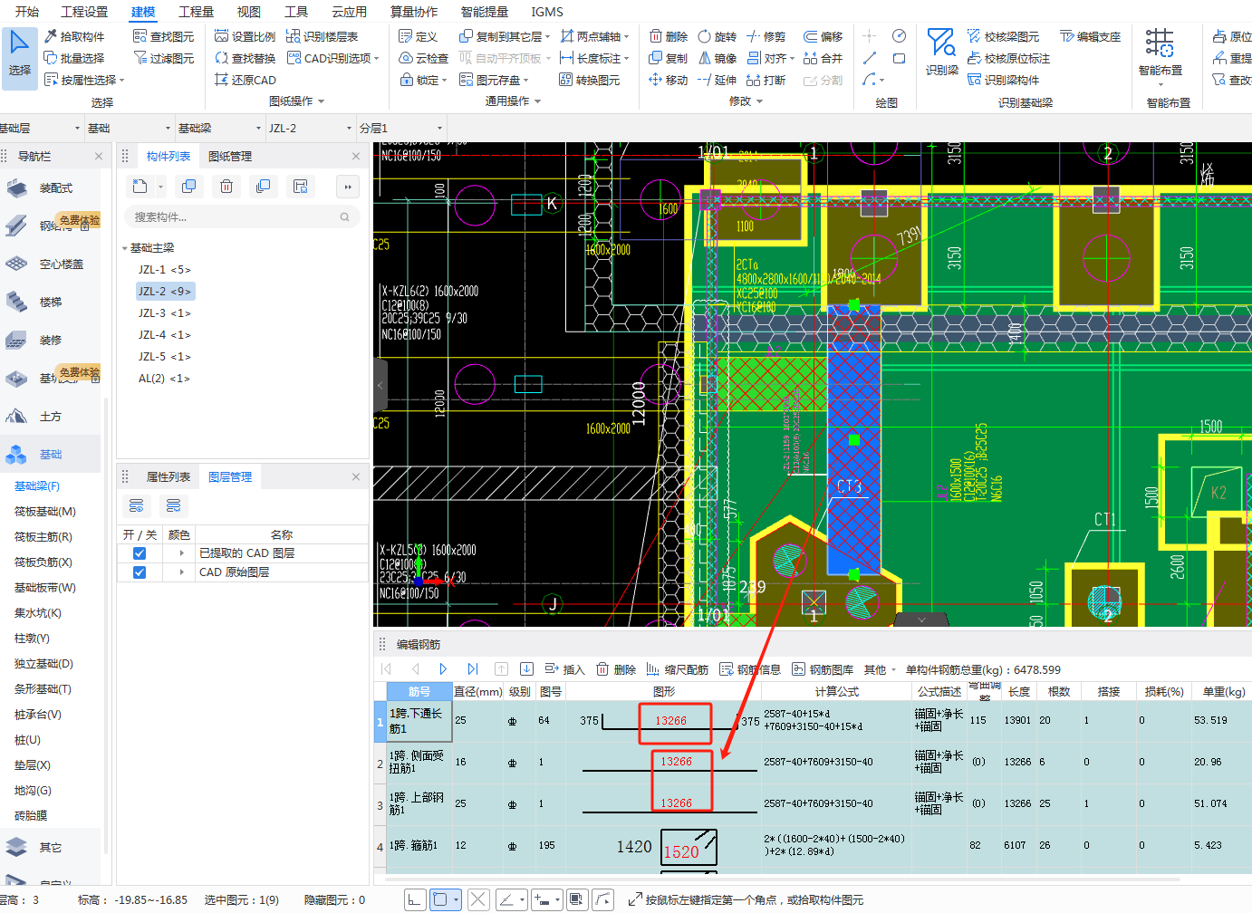Click the save-component icon in 构件列表 toolbar

(x=300, y=187)
